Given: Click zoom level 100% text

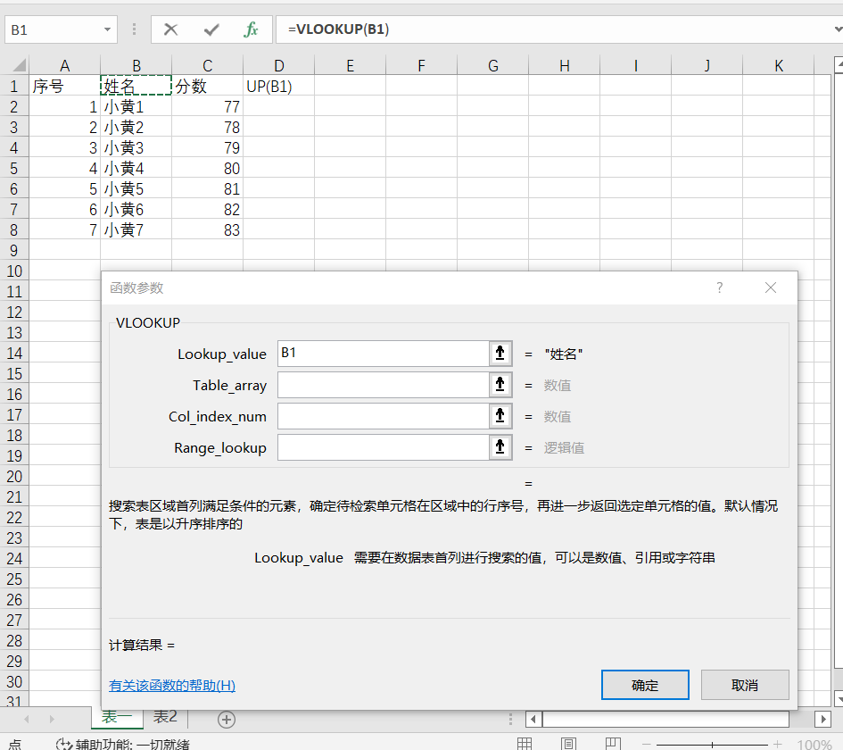Looking at the screenshot, I should pos(815,745).
